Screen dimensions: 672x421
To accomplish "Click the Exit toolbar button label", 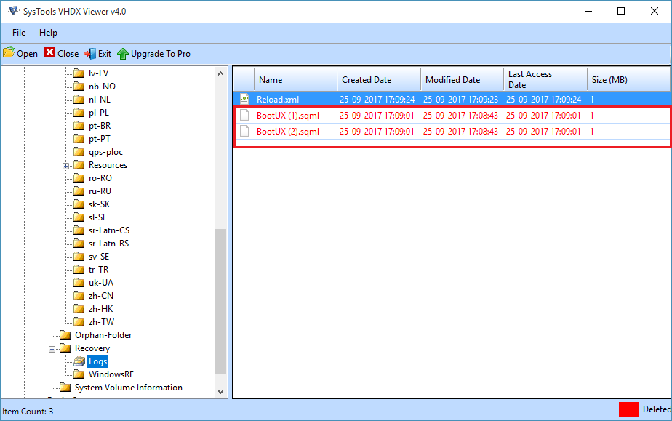I will pos(105,54).
